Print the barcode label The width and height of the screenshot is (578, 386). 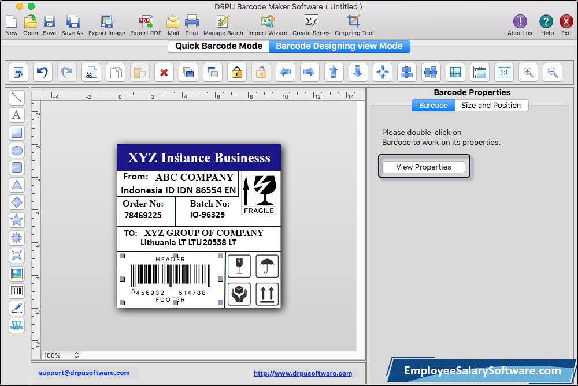coord(192,25)
